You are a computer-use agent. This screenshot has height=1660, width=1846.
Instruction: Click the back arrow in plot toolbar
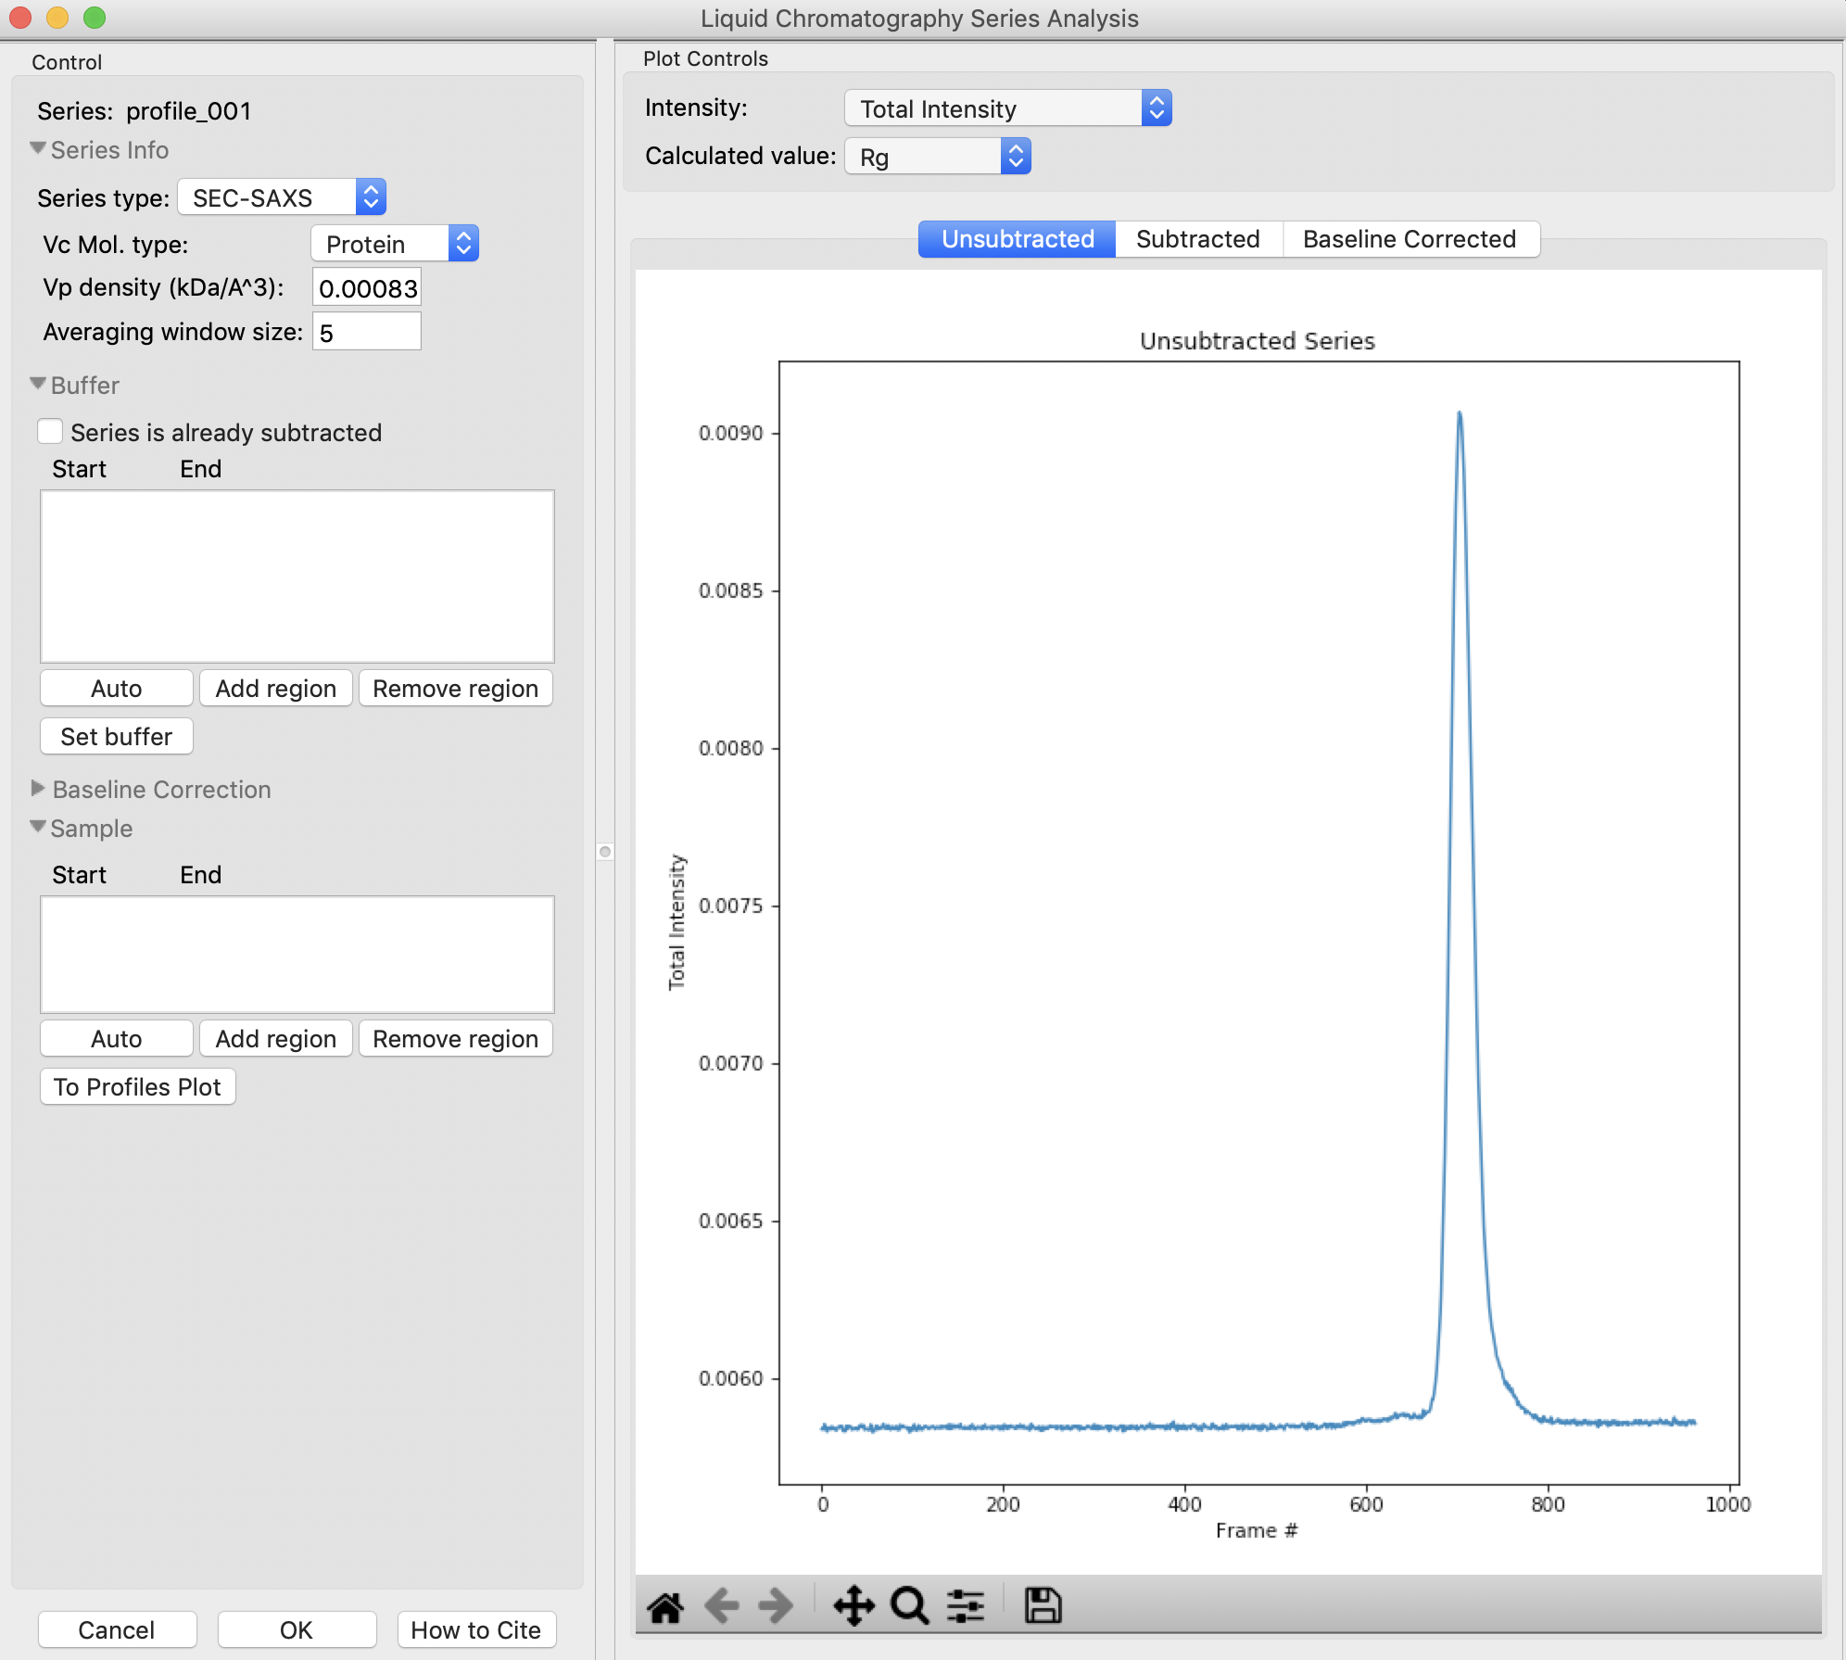(722, 1606)
